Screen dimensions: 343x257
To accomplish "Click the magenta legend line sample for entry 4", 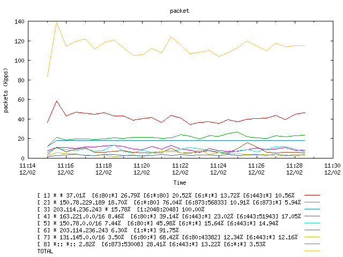I will point(312,216).
